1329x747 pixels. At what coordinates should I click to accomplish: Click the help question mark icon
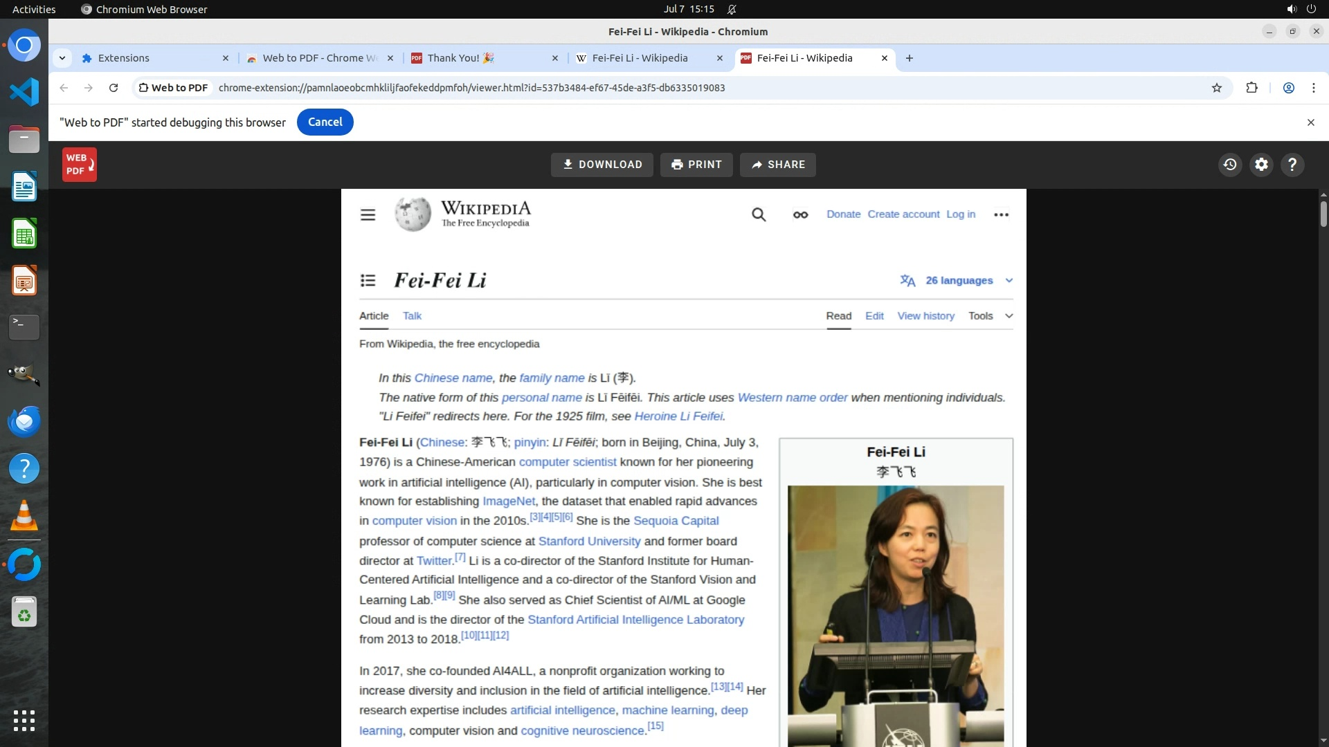tap(1292, 165)
